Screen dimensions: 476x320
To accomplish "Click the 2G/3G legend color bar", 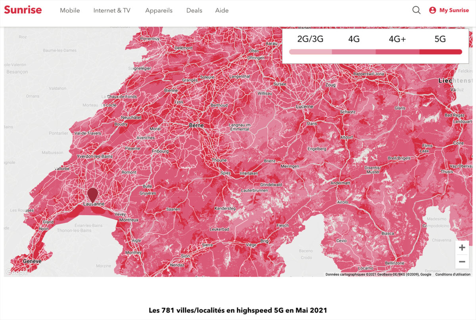I will tap(311, 52).
